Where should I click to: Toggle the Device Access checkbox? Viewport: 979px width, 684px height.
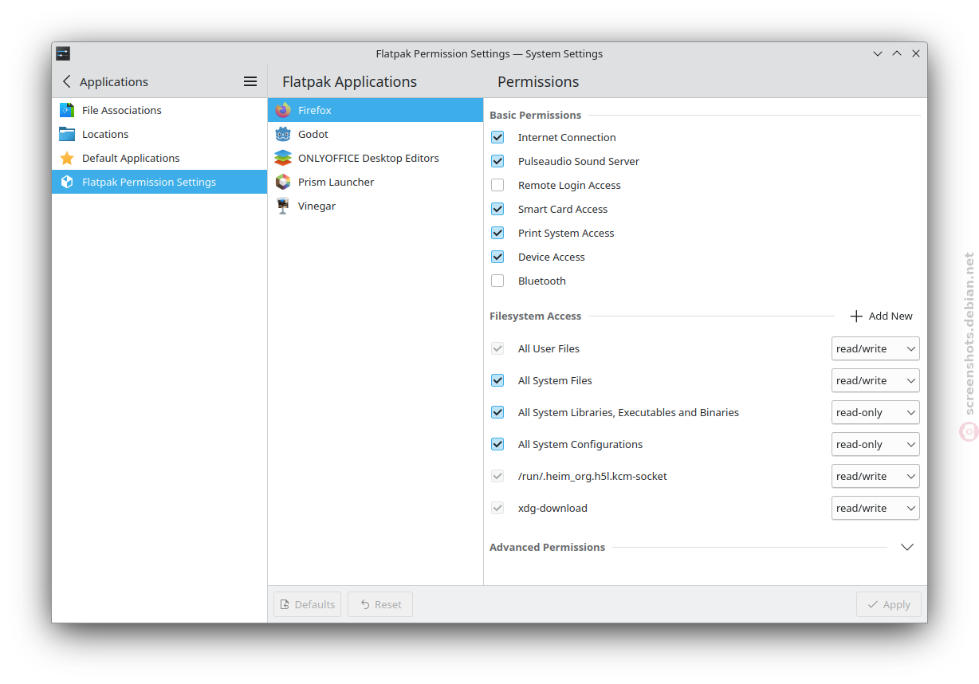(497, 257)
